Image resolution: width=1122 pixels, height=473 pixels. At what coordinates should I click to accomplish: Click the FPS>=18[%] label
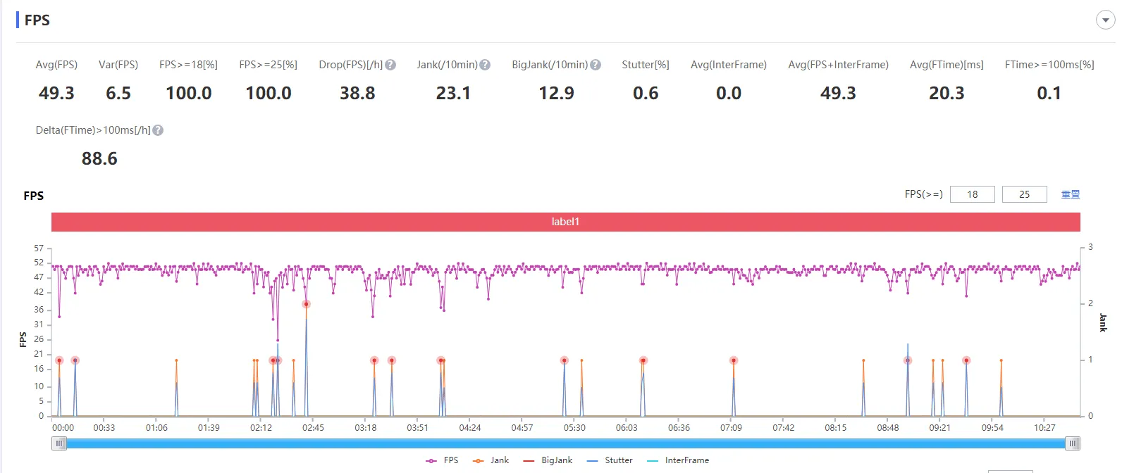click(x=188, y=65)
